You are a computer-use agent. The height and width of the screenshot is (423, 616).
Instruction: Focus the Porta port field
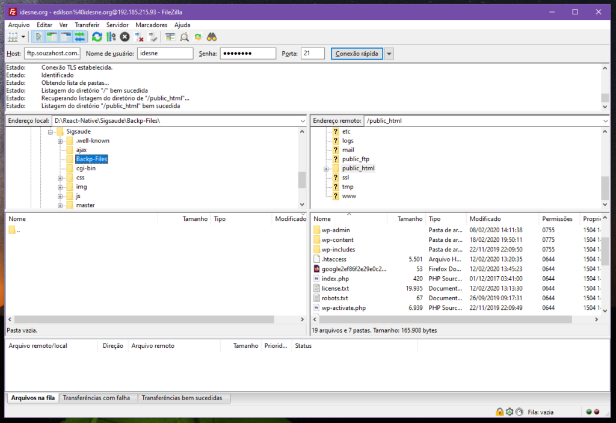pos(313,54)
